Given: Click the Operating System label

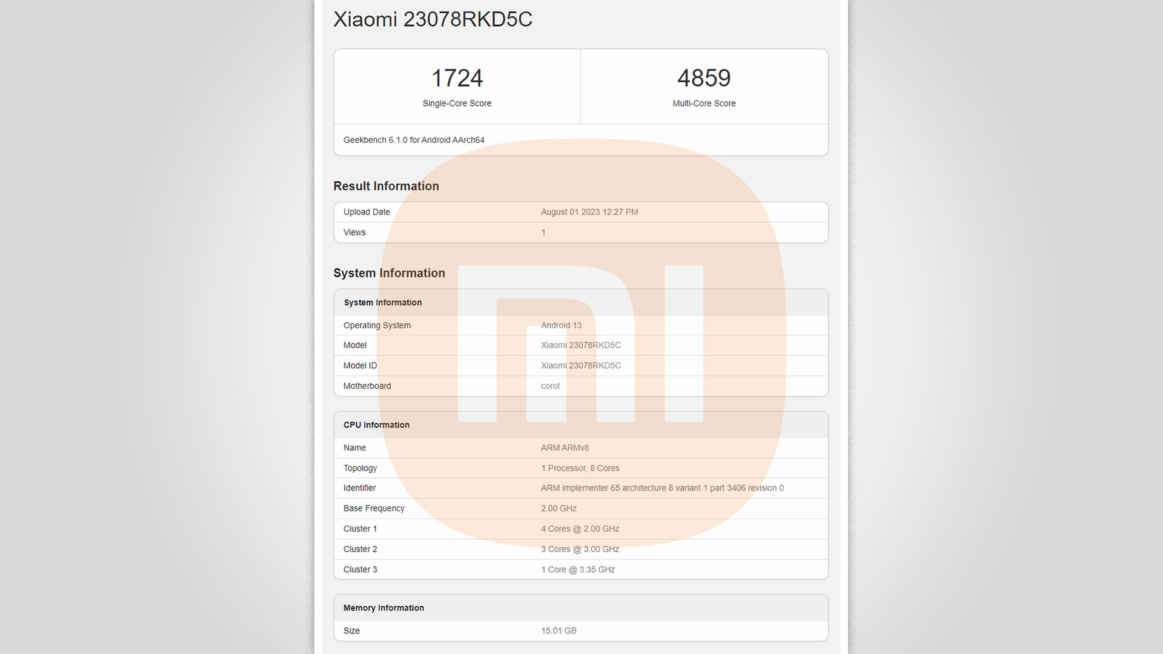Looking at the screenshot, I should click(x=377, y=325).
